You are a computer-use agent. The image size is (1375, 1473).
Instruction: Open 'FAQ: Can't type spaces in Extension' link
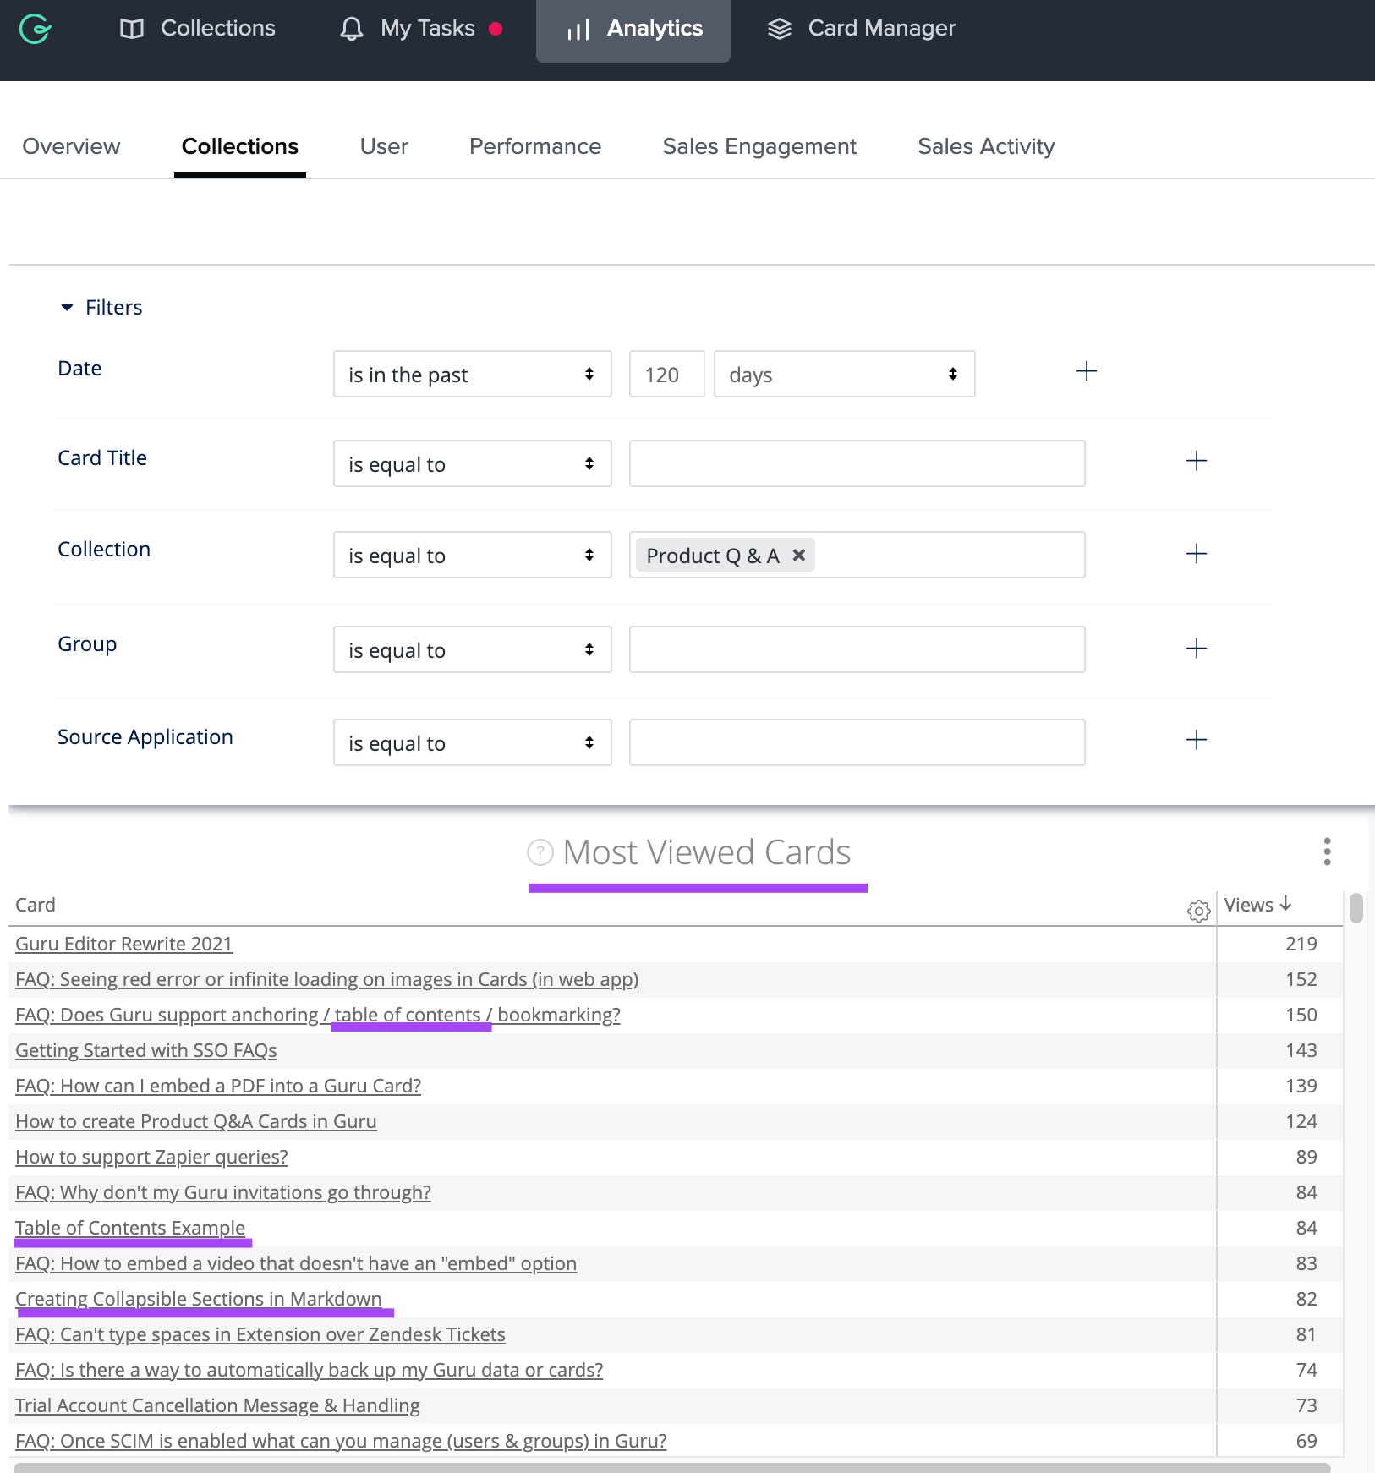pos(260,1334)
